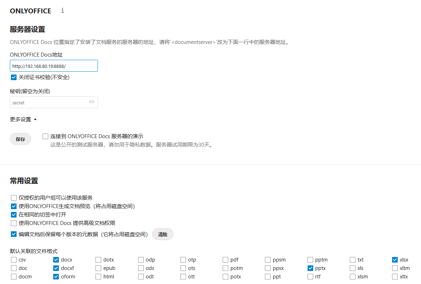Focus the ONLYOFFICE Docs地址 input field
421x284 pixels.
pyautogui.click(x=54, y=66)
